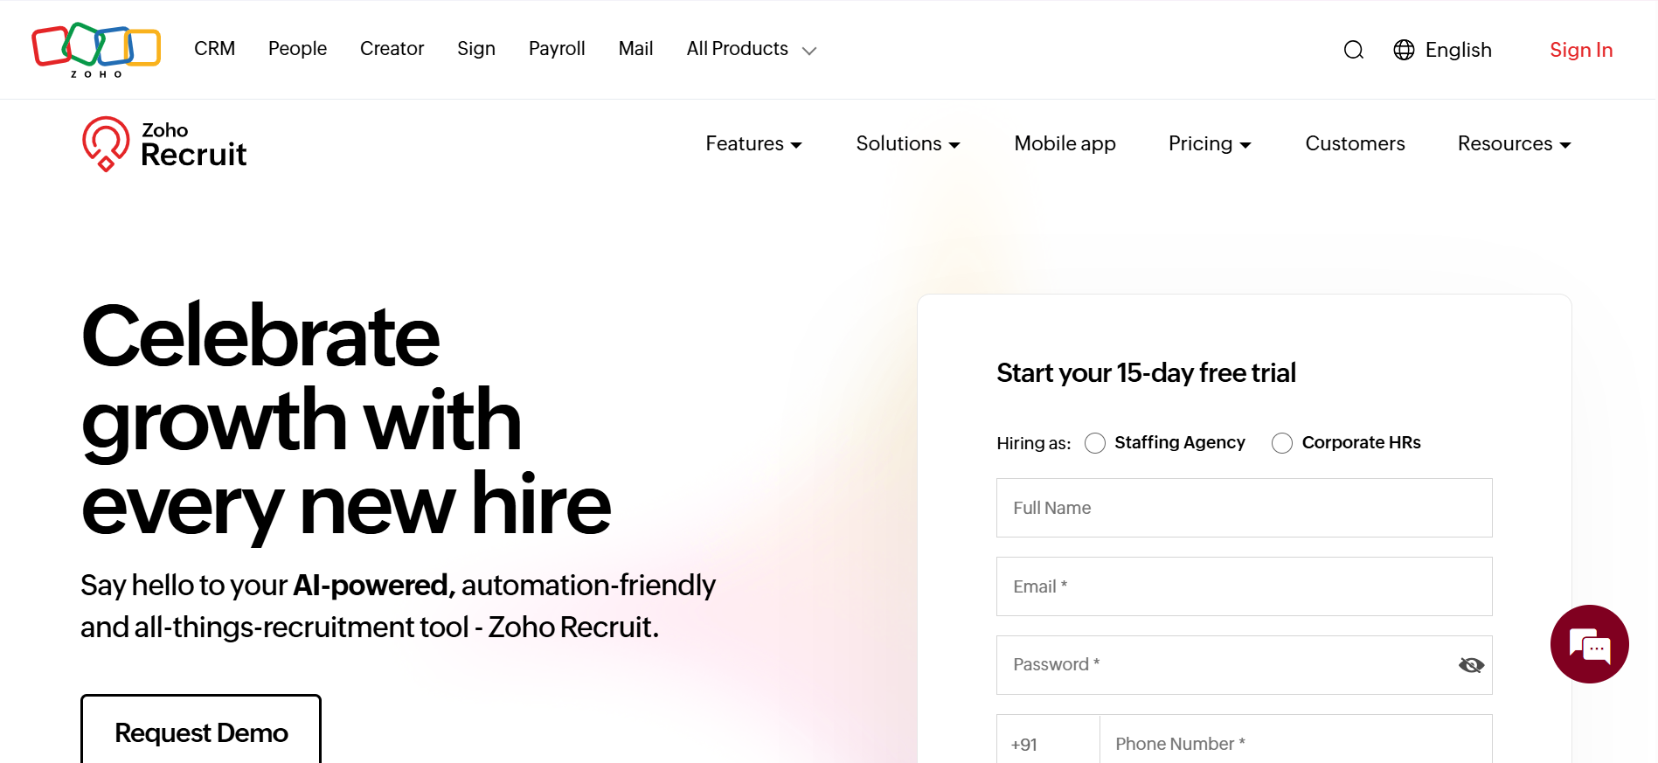1658x763 pixels.
Task: Expand the All Products dropdown
Action: 751,49
